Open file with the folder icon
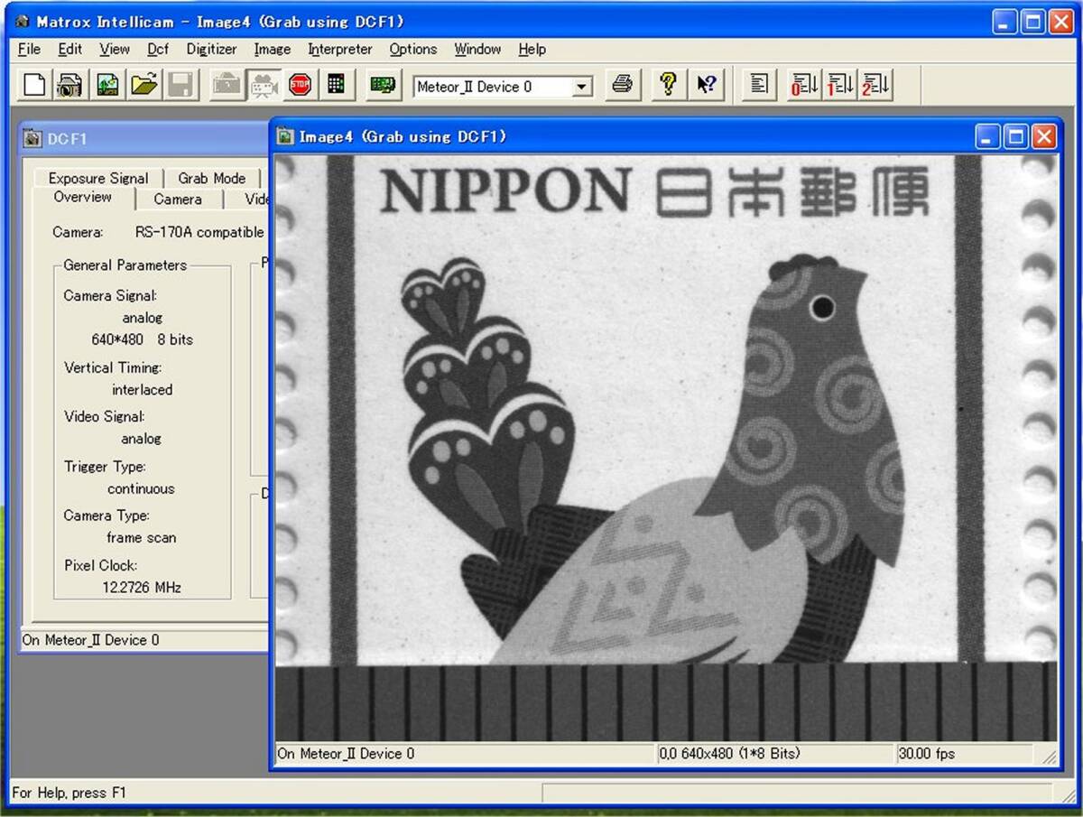 (x=143, y=86)
